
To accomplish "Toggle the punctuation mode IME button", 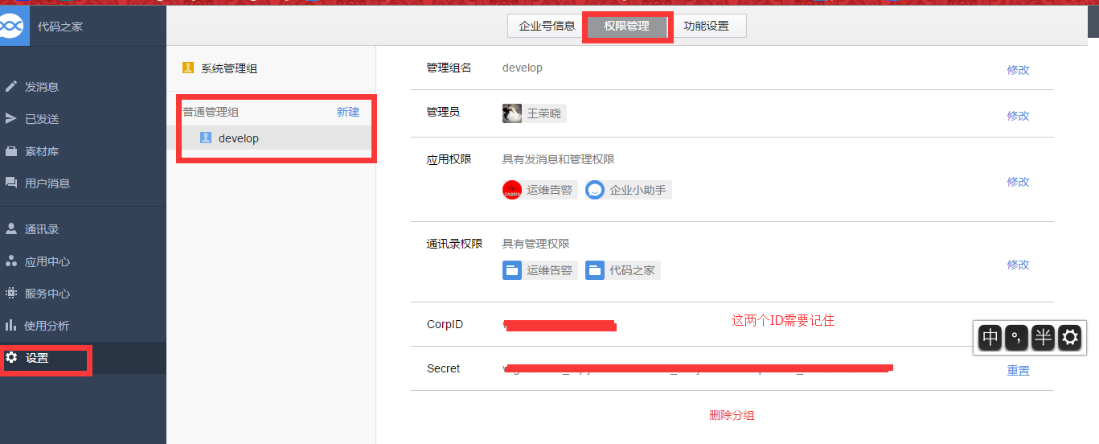I will pos(1016,337).
